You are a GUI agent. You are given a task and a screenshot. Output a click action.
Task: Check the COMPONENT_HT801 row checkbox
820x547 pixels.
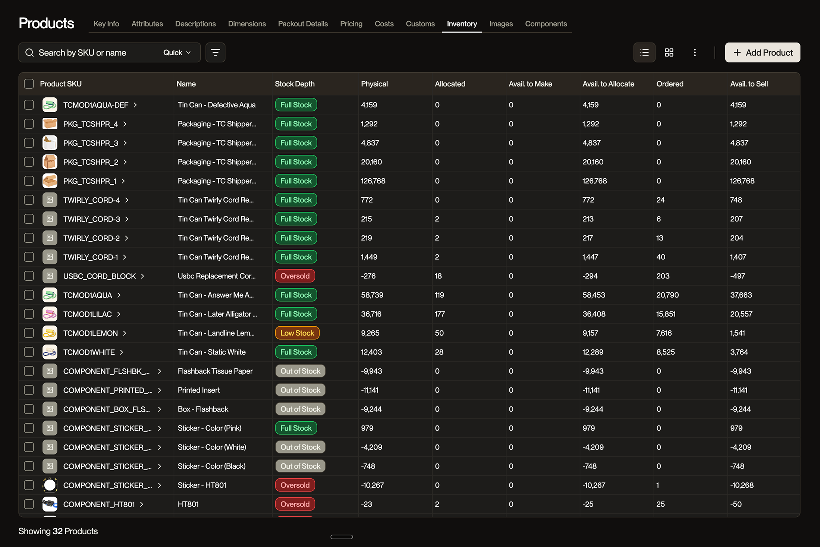pyautogui.click(x=29, y=504)
